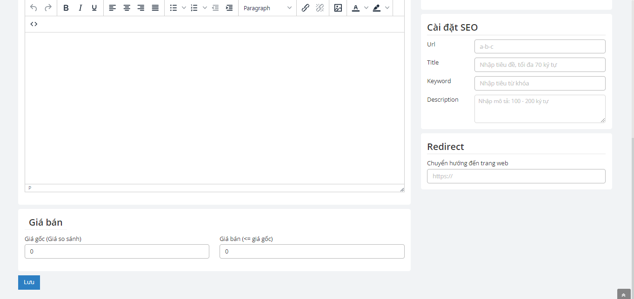Screen dimensions: 634x299
Task: Justify the paragraph text
Action: [x=155, y=8]
